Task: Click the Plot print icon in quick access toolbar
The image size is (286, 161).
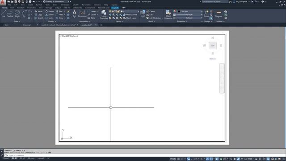Action: [x=30, y=2]
